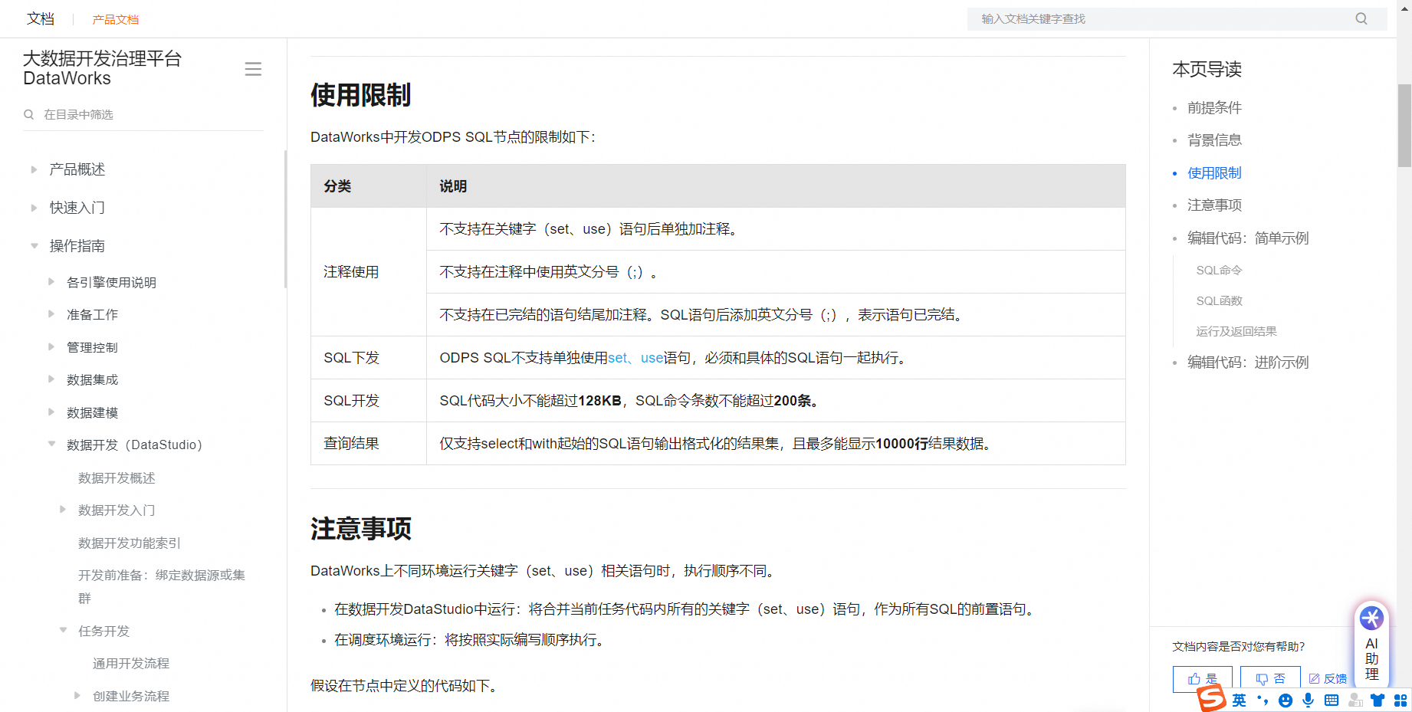Click the 产品文档 header link
The image size is (1412, 712).
(x=116, y=19)
